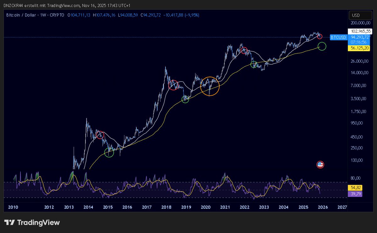The width and height of the screenshot is (377, 233).
Task: Click the BTCUSD price label tag
Action: [x=339, y=38]
